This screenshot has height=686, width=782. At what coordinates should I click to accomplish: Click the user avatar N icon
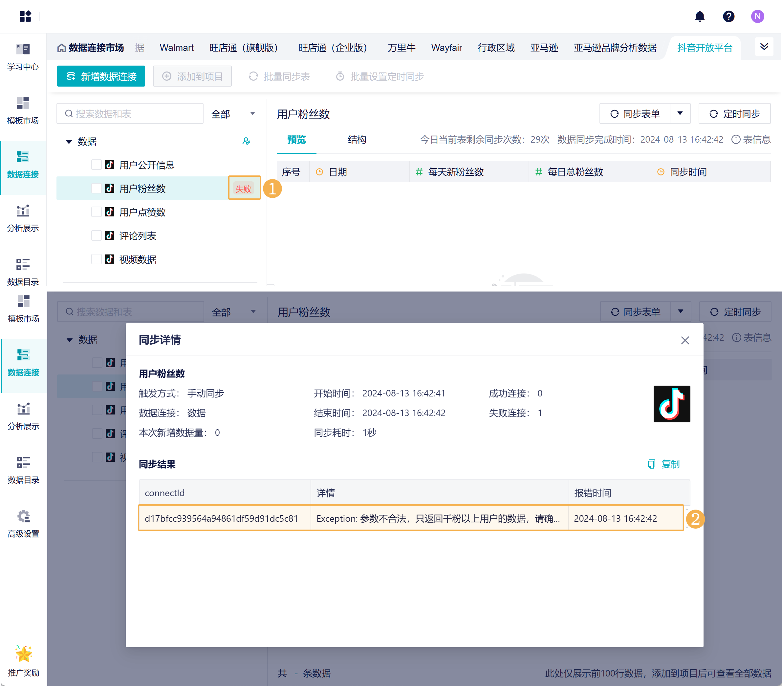pyautogui.click(x=757, y=16)
